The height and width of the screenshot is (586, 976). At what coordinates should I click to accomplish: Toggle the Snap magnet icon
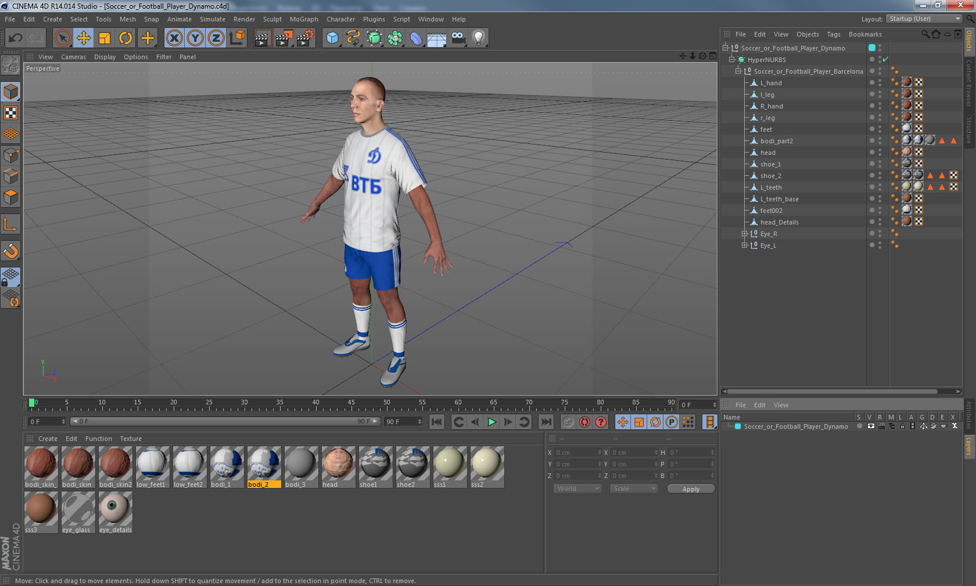point(11,251)
